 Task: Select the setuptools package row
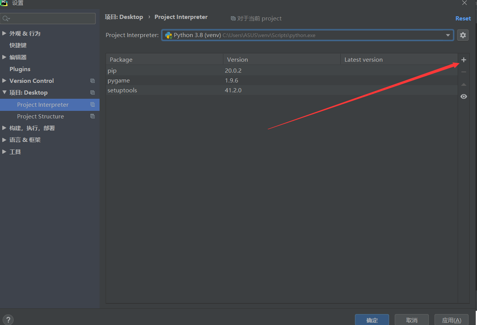point(282,90)
